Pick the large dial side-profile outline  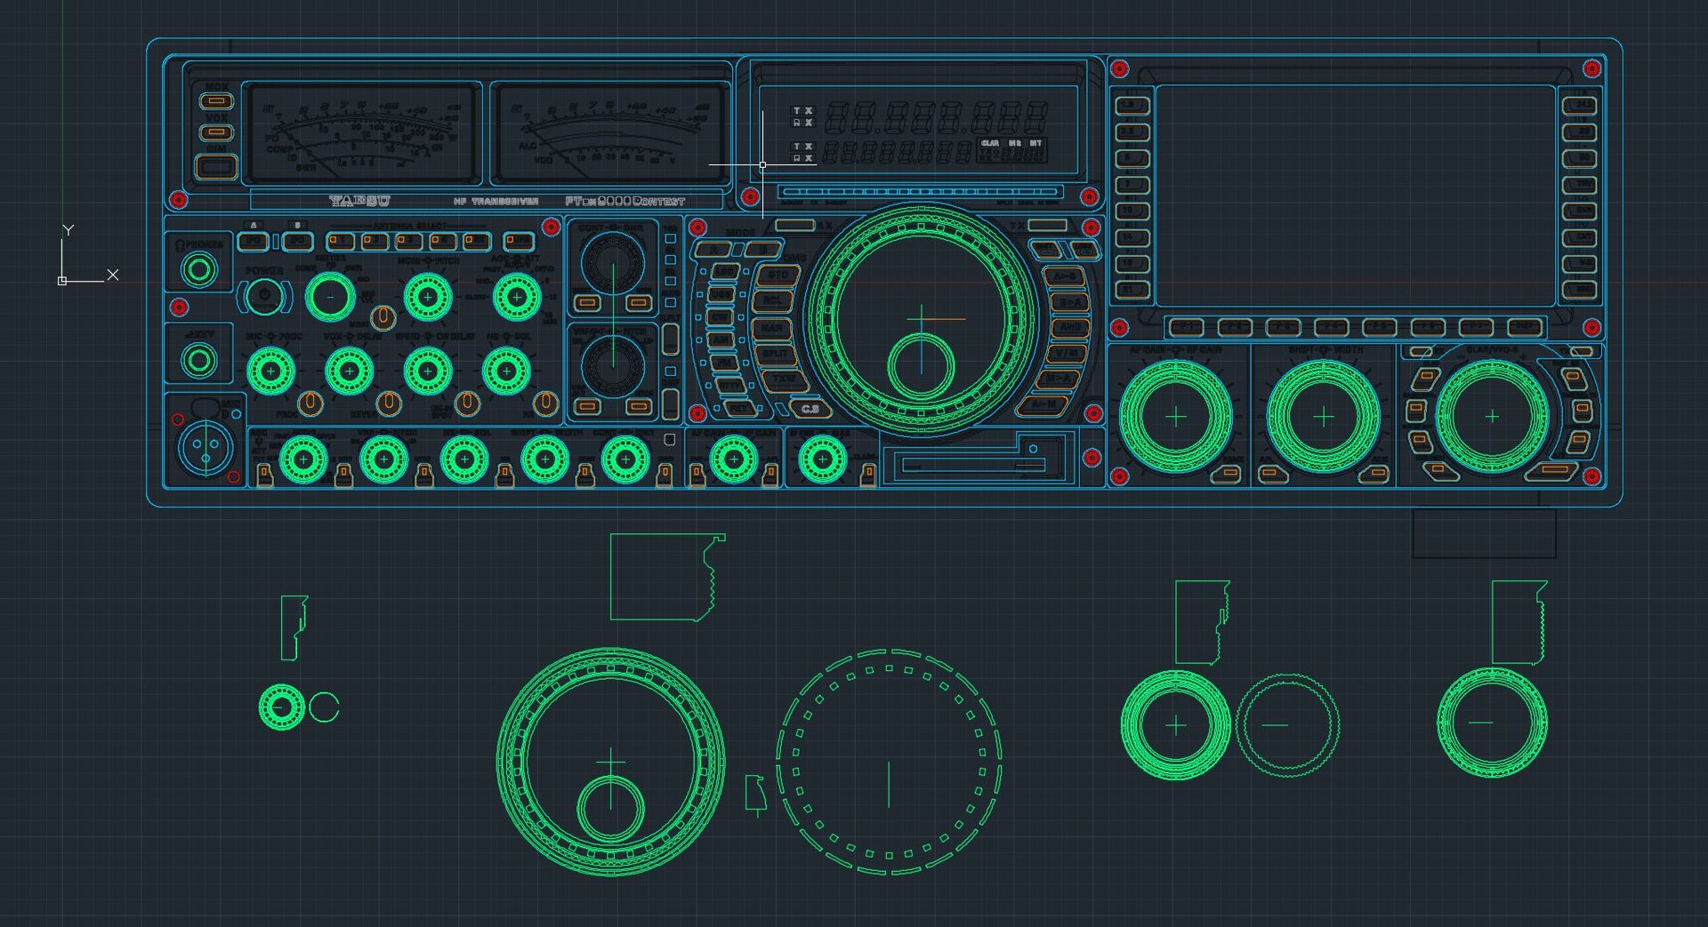tap(667, 578)
